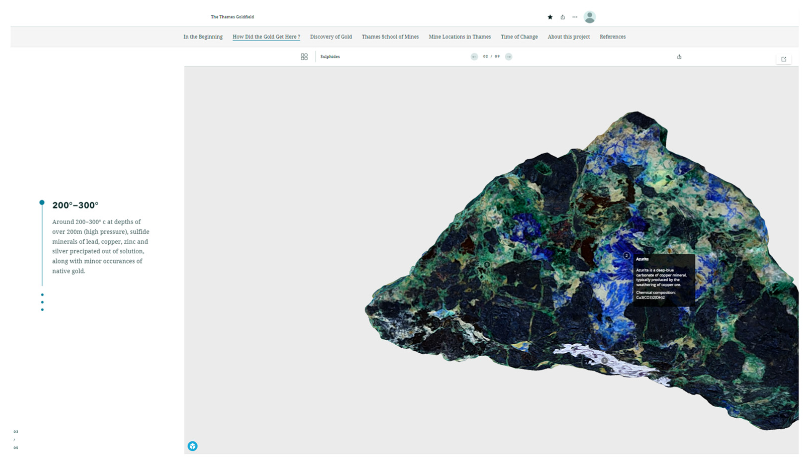Open the In the Beginning section
Image resolution: width=809 pixels, height=469 pixels.
pos(203,37)
